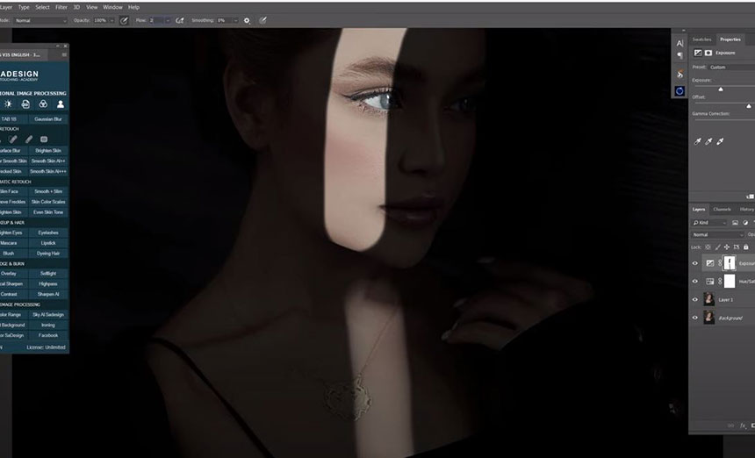755x458 pixels.
Task: Open the Filter menu
Action: click(x=61, y=7)
